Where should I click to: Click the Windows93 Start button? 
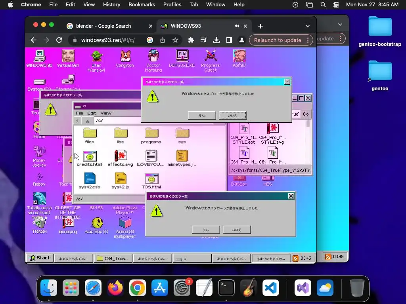click(40, 258)
